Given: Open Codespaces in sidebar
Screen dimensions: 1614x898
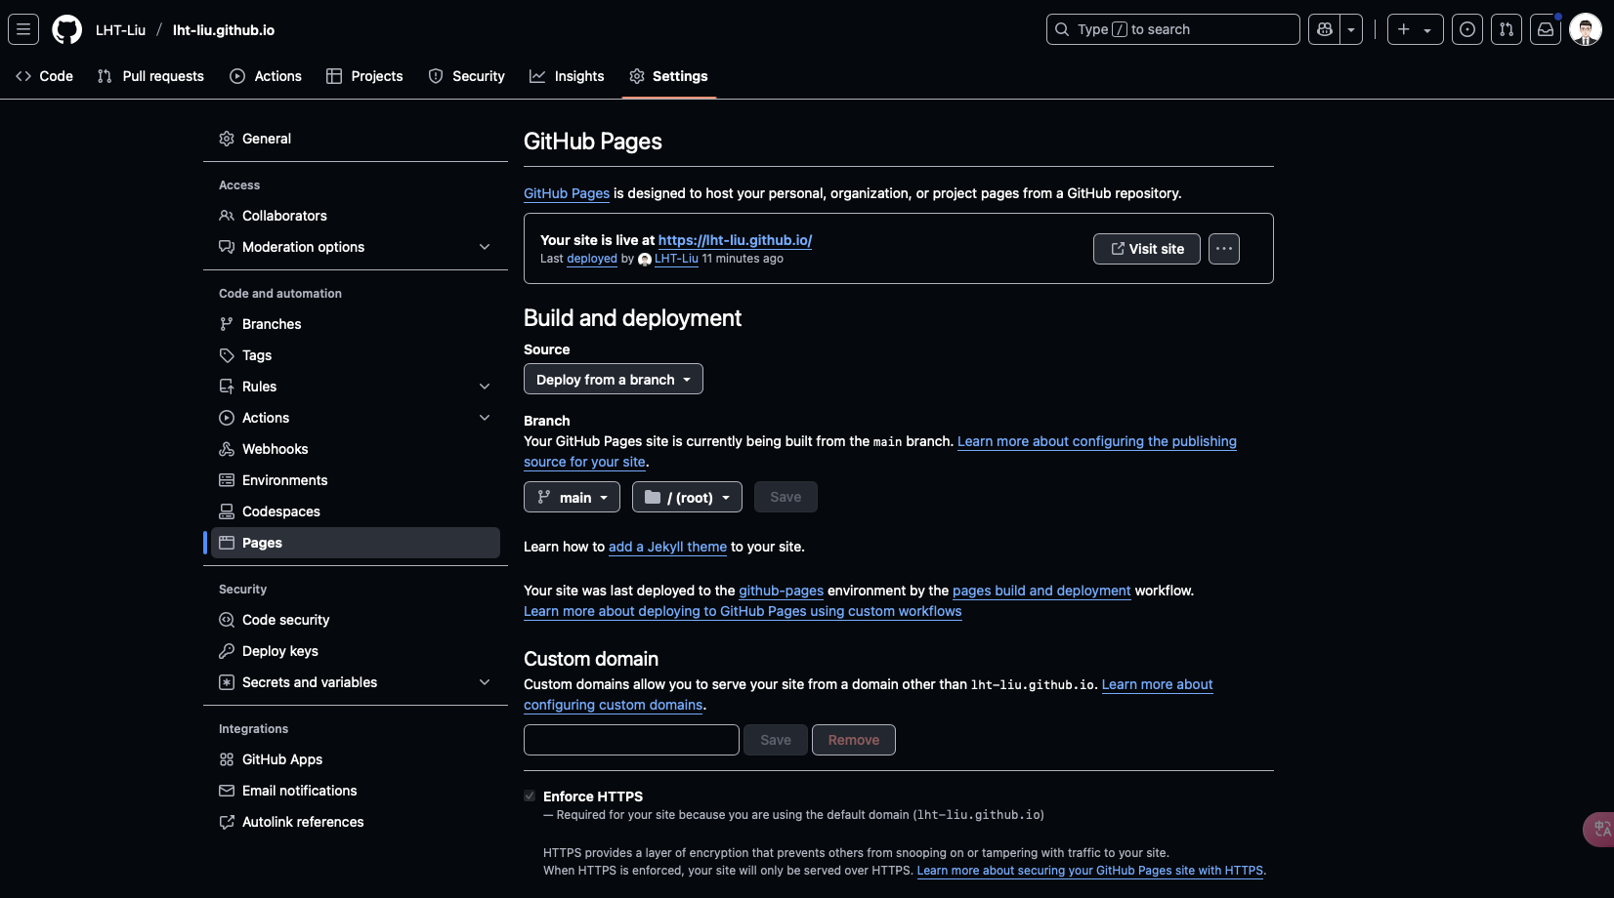Looking at the screenshot, I should (356, 511).
